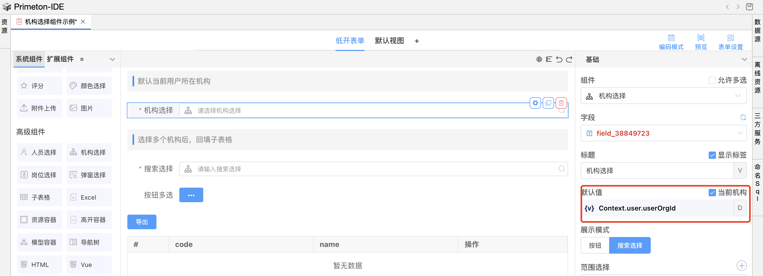Screen dimensions: 763x276
Task: Select 按钮 display mode
Action: [595, 246]
